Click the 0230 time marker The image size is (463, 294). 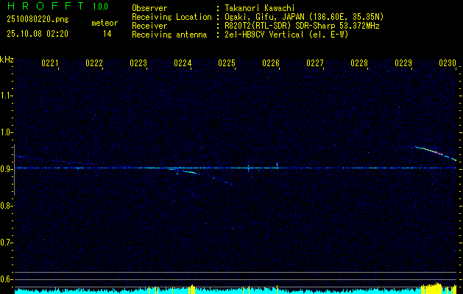pyautogui.click(x=448, y=62)
